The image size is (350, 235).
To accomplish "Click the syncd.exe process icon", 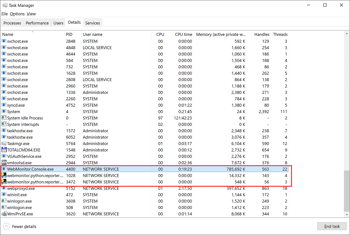I will click(x=4, y=105).
